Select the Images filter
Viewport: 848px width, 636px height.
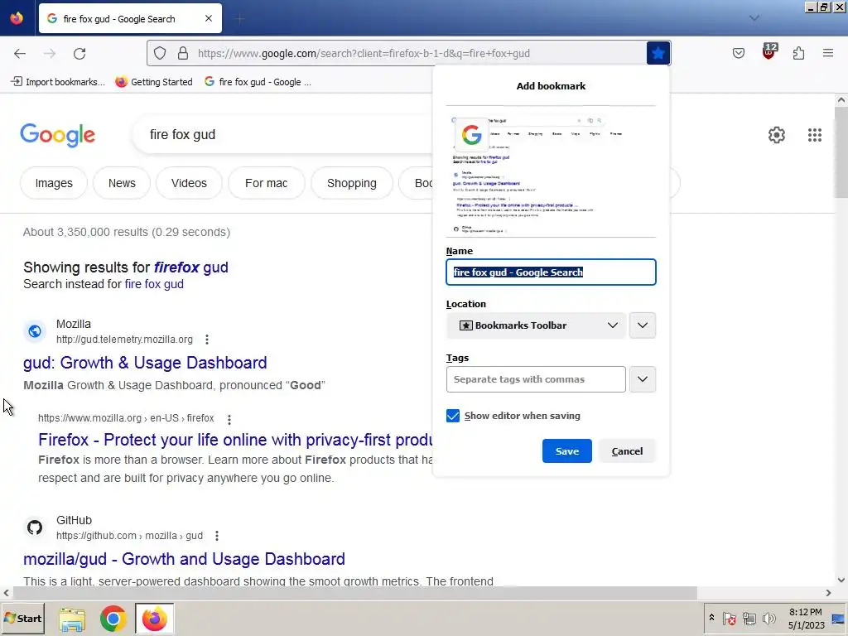(x=54, y=183)
